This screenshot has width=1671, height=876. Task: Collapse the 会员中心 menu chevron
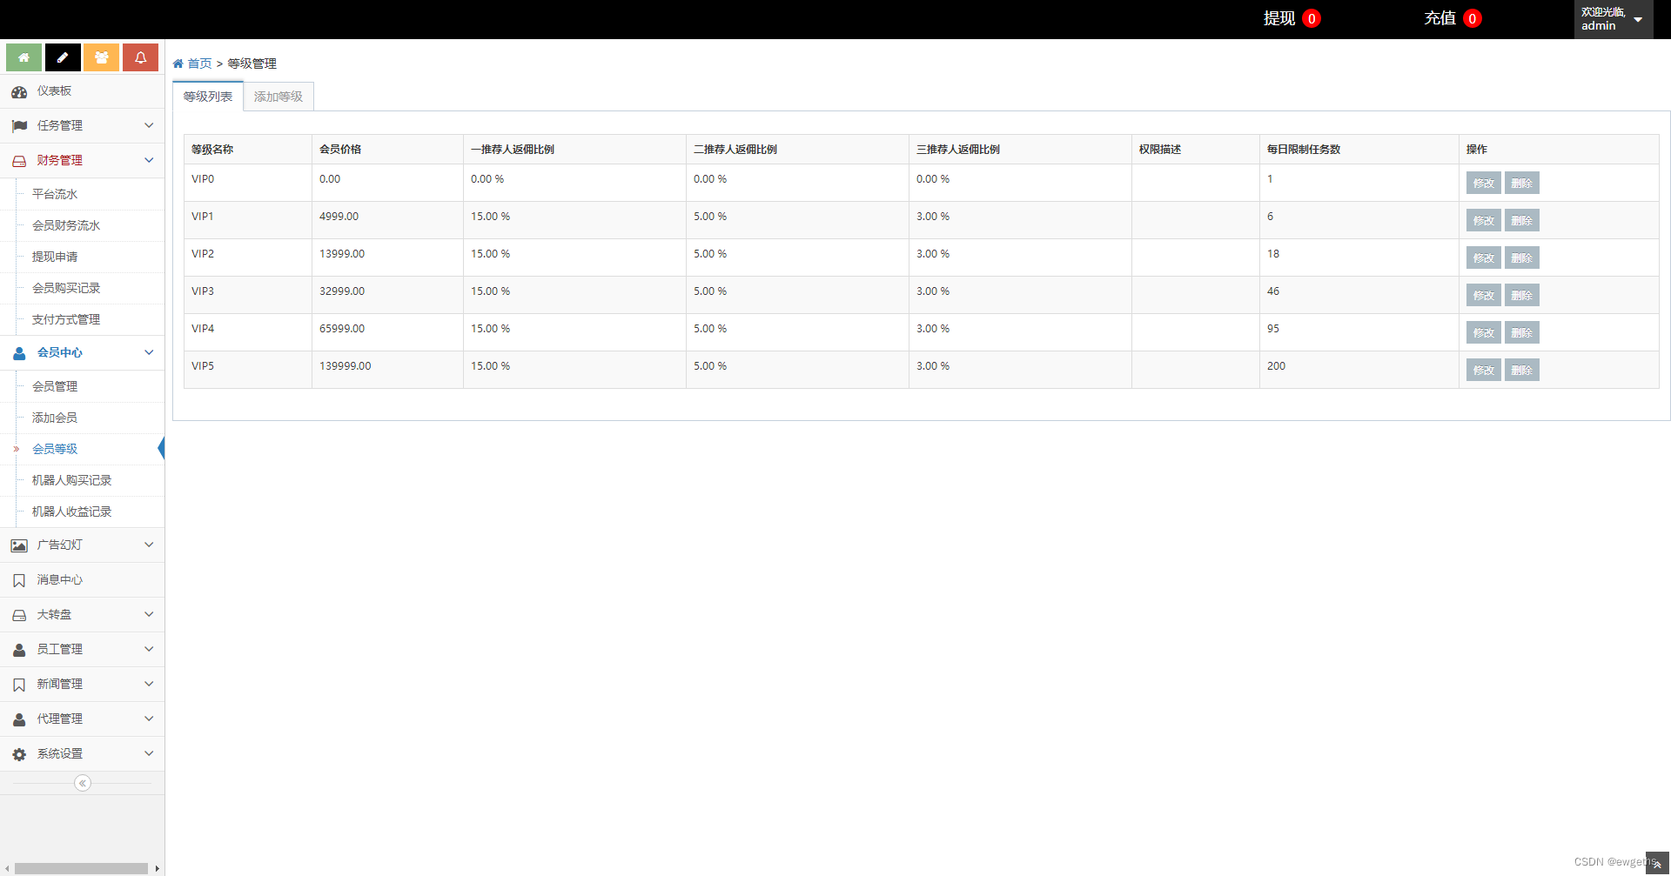click(149, 352)
